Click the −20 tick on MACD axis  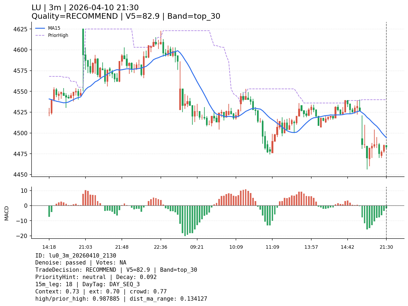(22, 236)
